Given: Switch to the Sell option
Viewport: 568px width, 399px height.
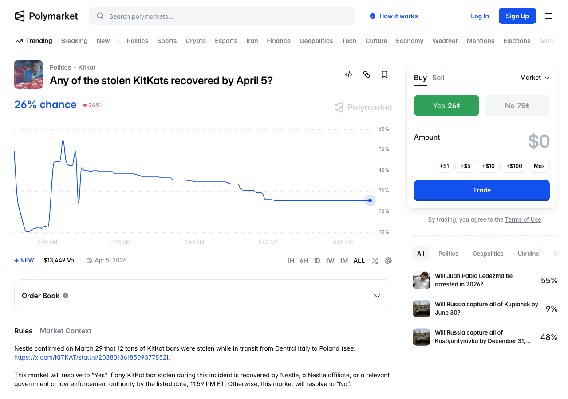Looking at the screenshot, I should coord(438,78).
